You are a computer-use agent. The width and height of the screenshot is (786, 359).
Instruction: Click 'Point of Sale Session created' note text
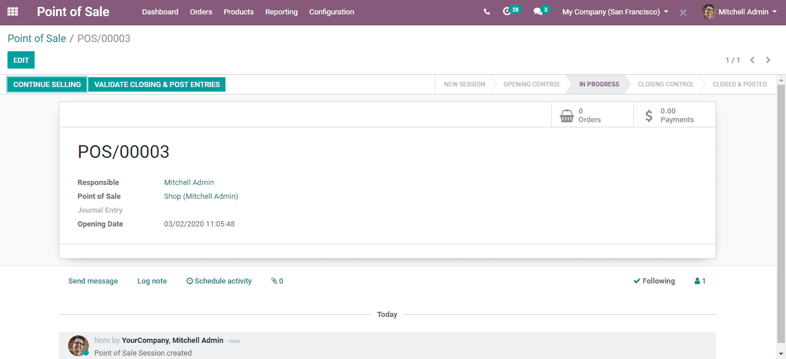click(143, 353)
